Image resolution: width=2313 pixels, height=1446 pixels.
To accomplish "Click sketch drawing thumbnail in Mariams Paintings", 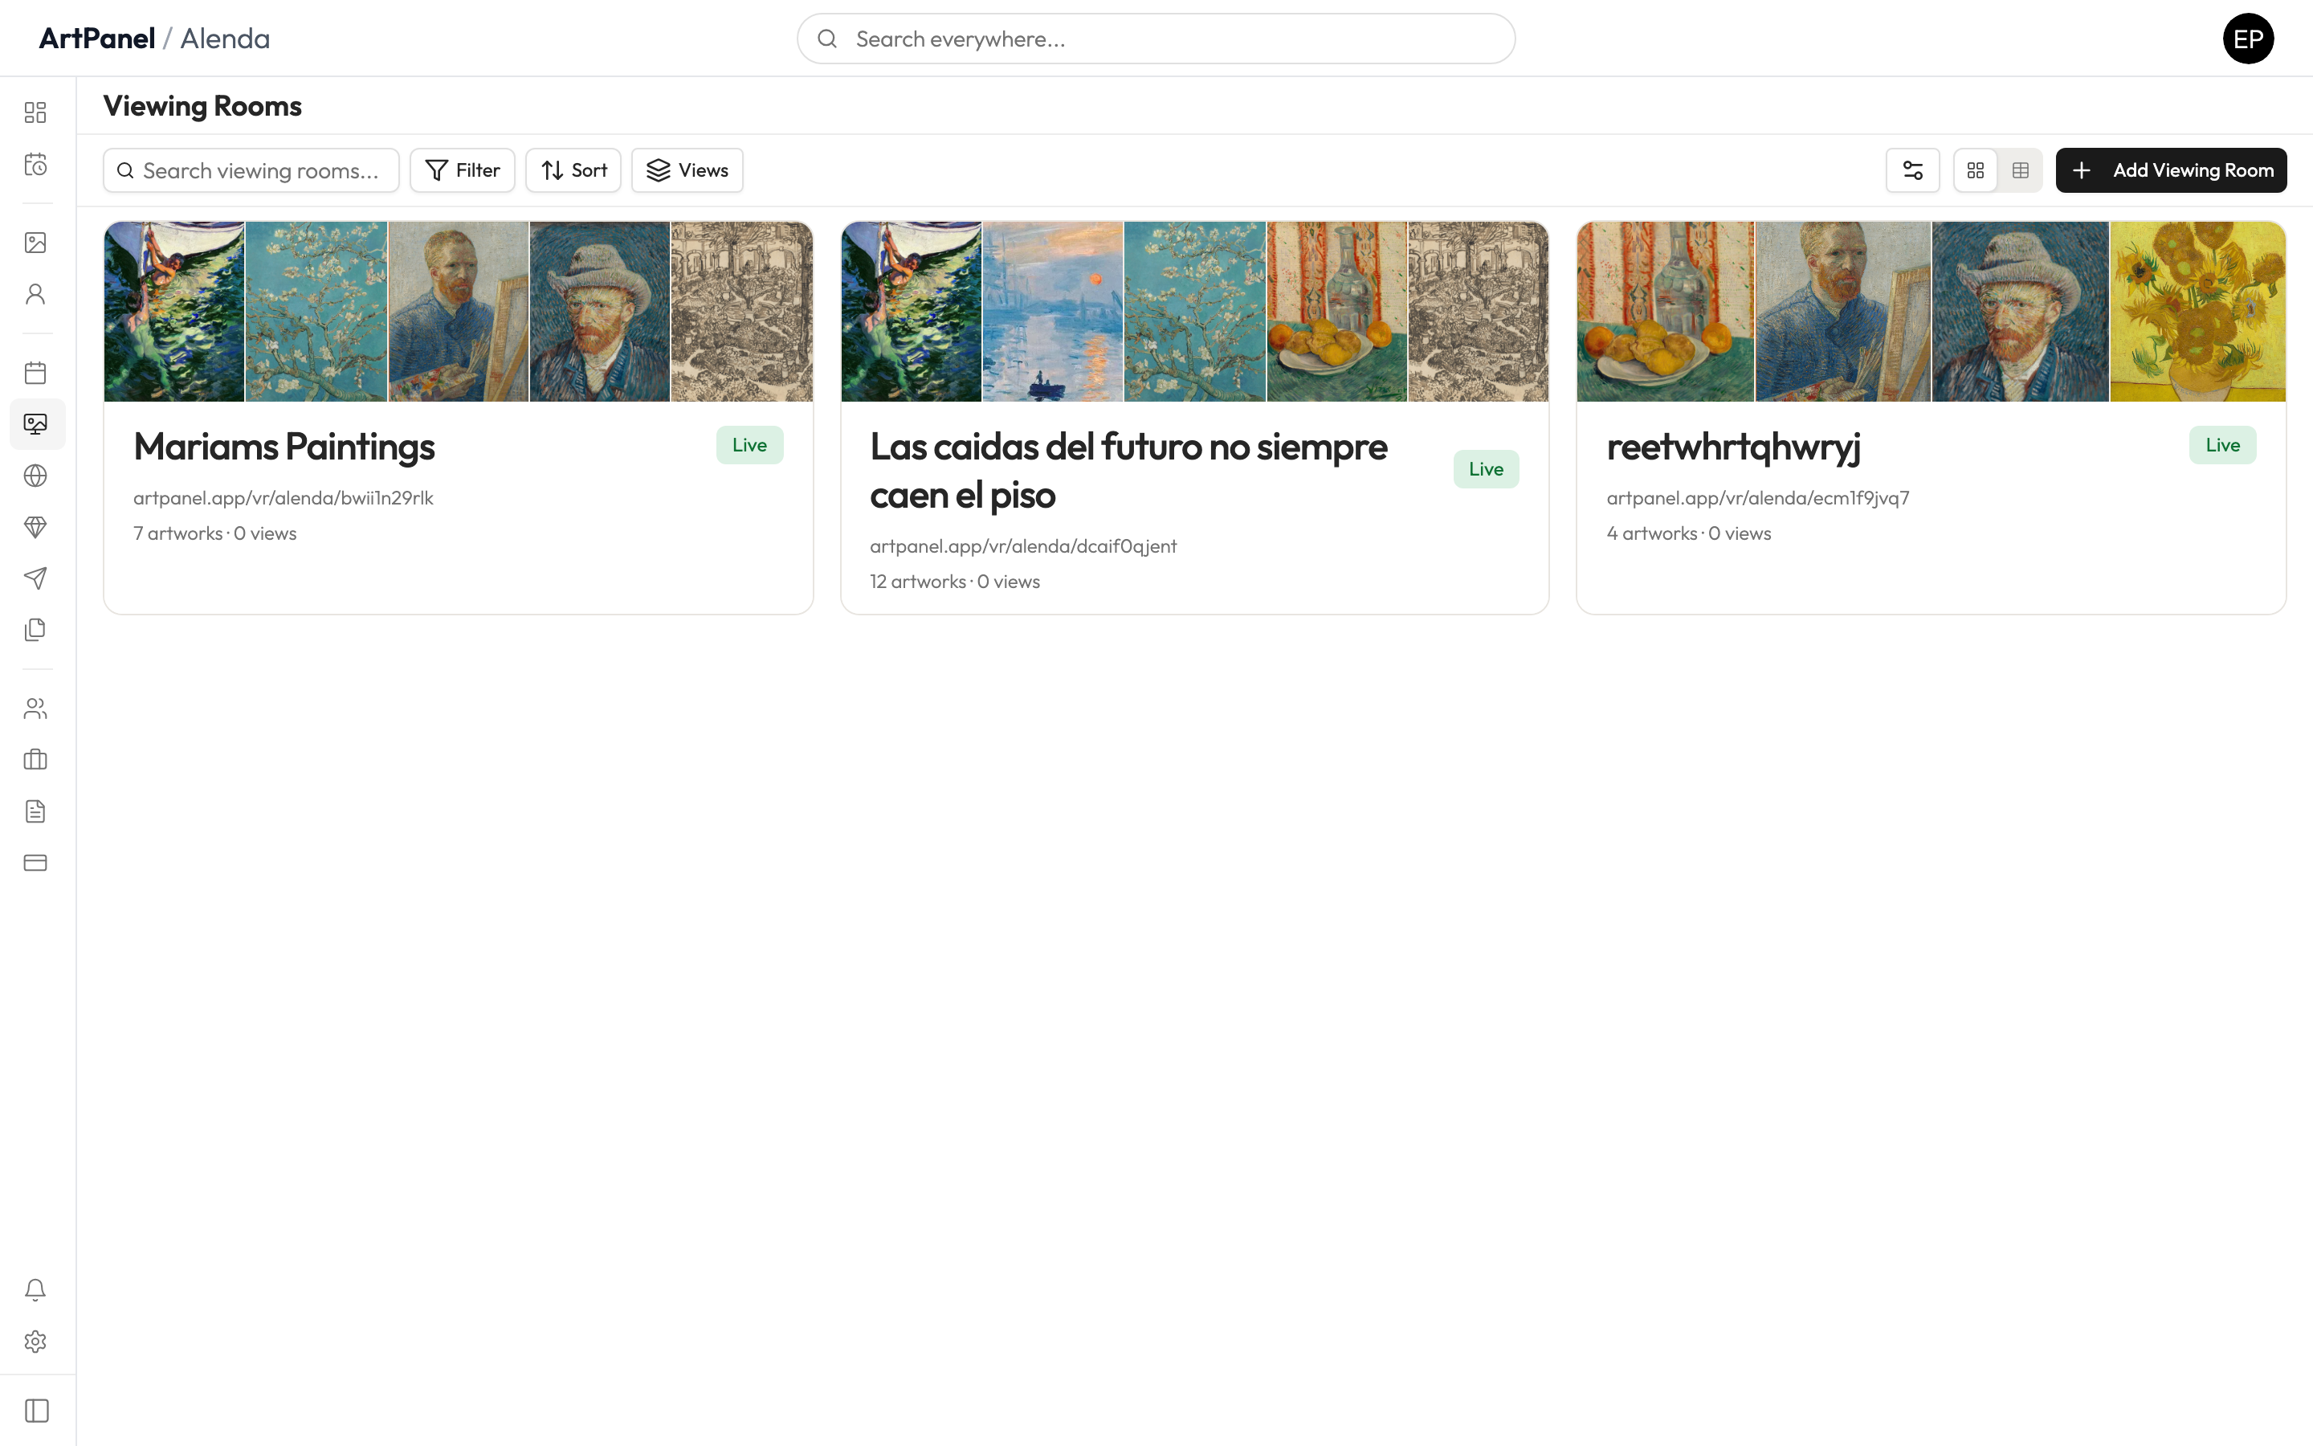I will (742, 312).
